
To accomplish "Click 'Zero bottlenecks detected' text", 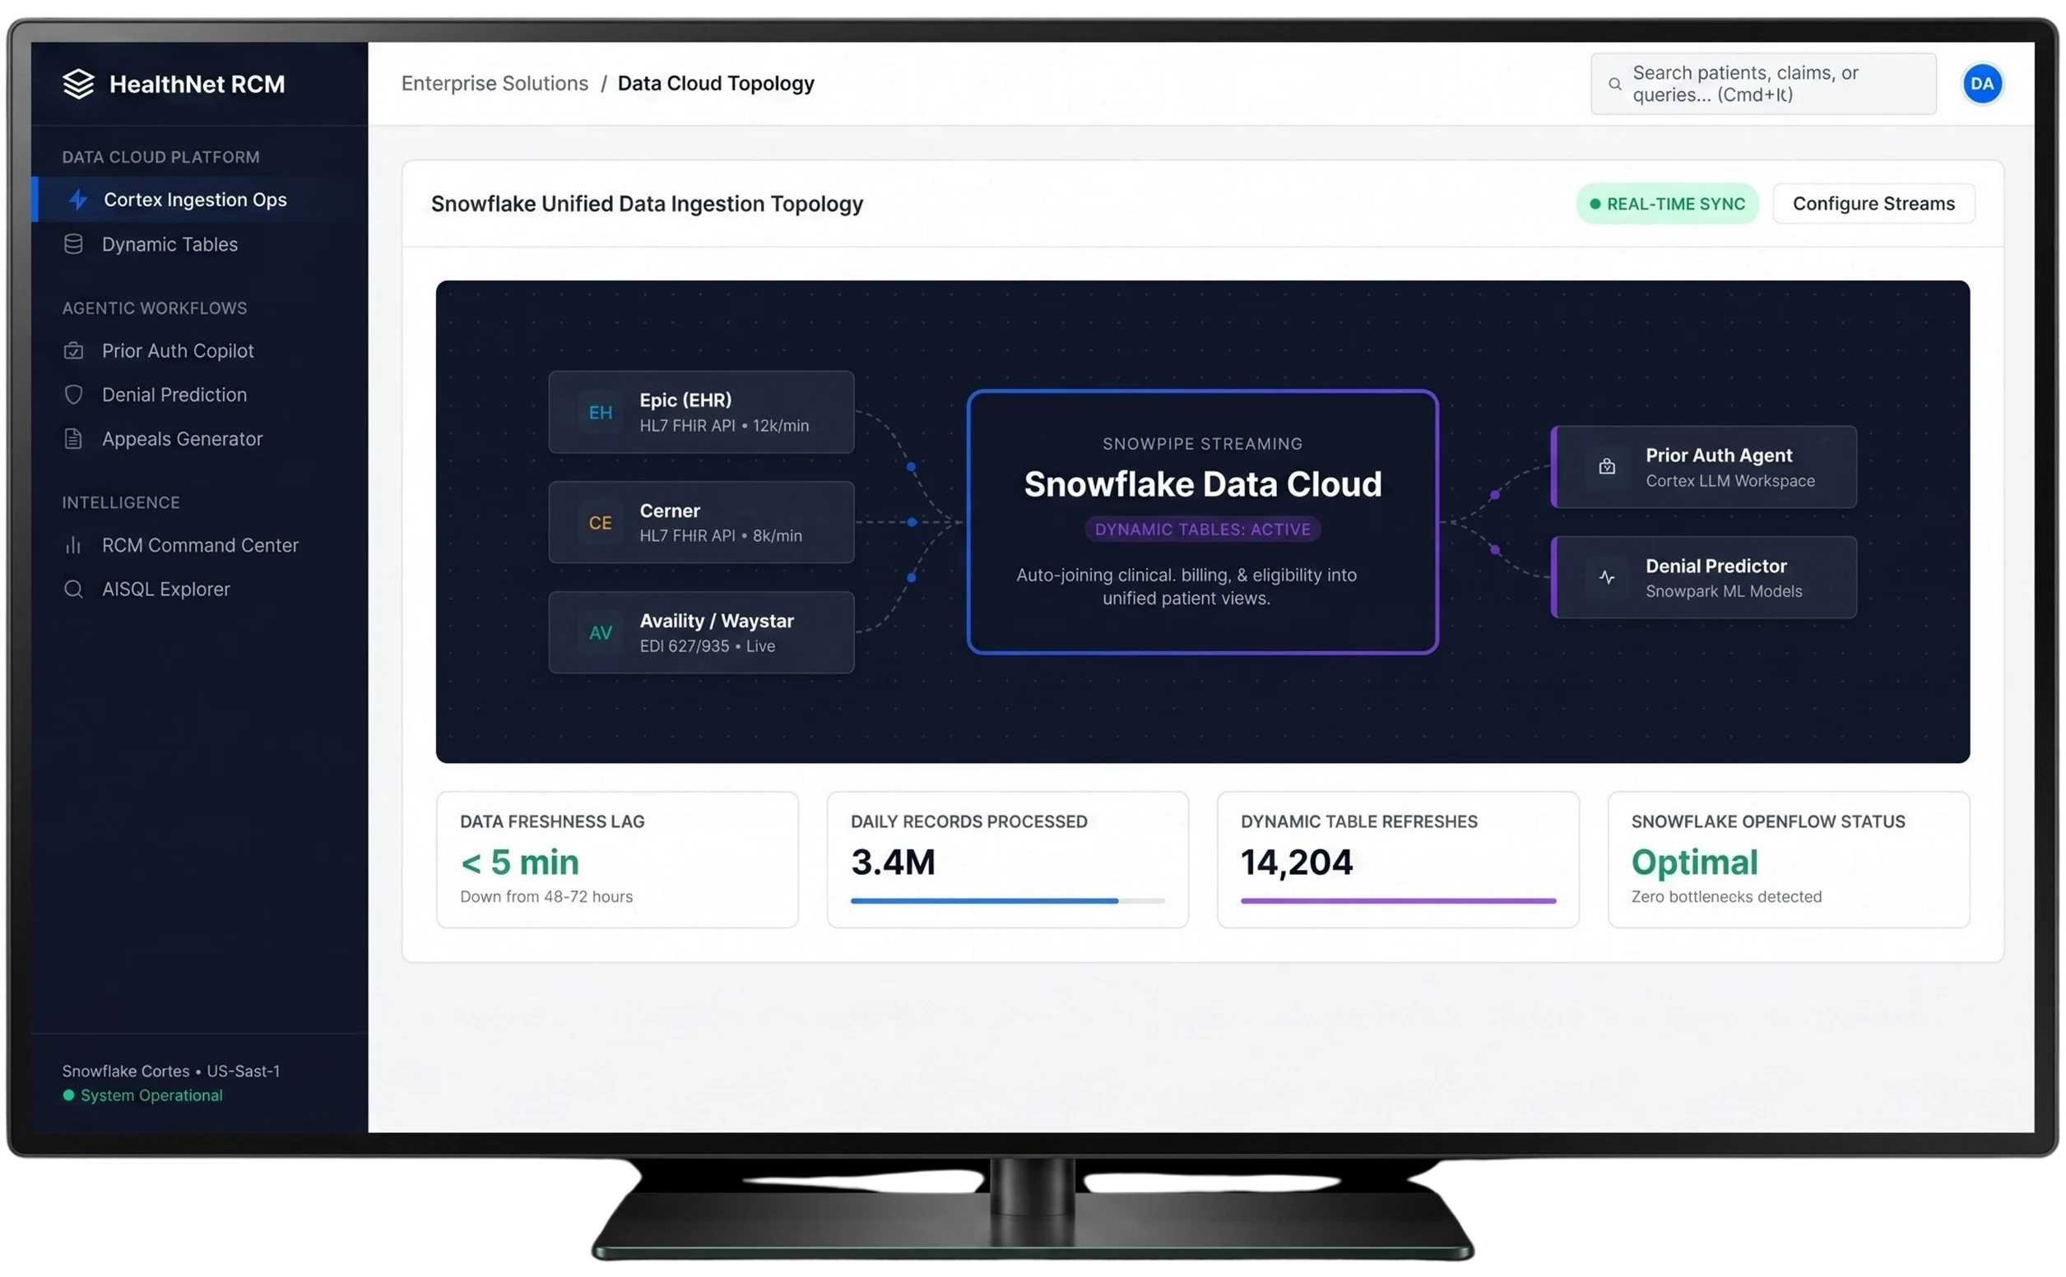I will point(1725,896).
